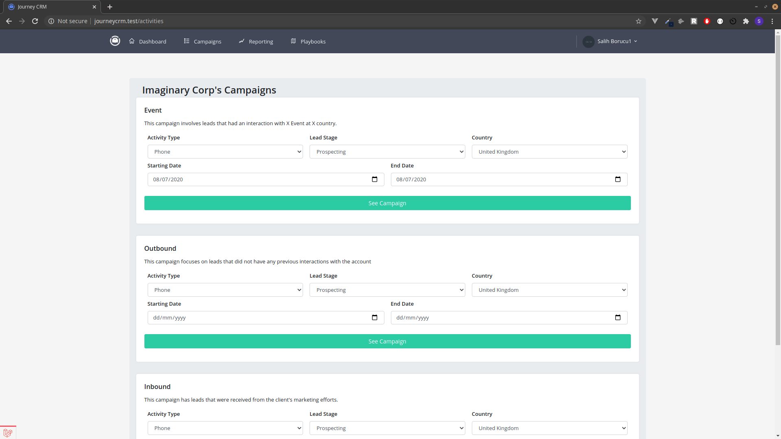Go to the Reporting section
This screenshot has width=781, height=439.
pos(256,41)
